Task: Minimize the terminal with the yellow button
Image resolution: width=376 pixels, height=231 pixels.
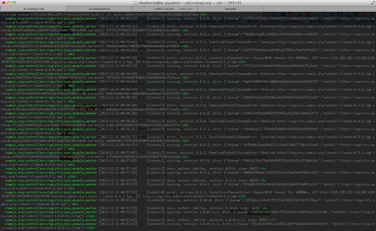Action: (9, 3)
